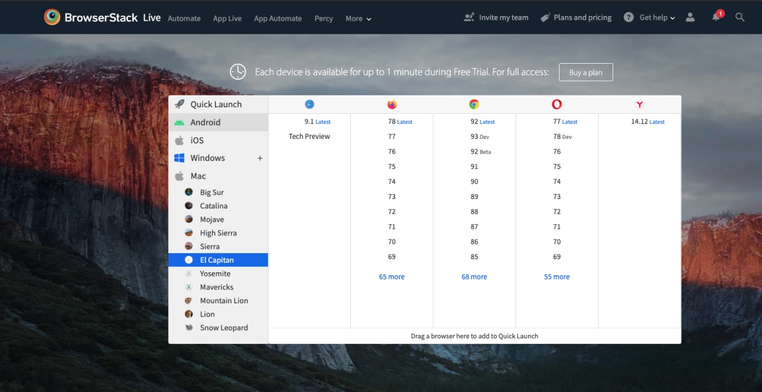
Task: Select Opera 77 Latest
Action: click(565, 122)
